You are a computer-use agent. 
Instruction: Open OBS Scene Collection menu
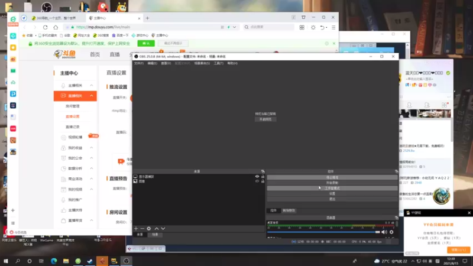tap(202, 63)
